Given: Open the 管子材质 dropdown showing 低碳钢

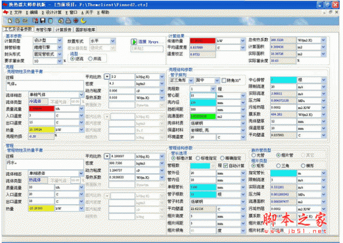Looking at the screenshot, I should pyautogui.click(x=243, y=201).
